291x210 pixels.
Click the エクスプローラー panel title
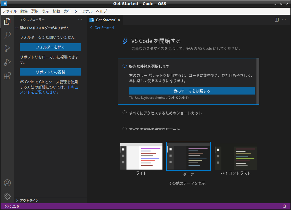(32, 20)
